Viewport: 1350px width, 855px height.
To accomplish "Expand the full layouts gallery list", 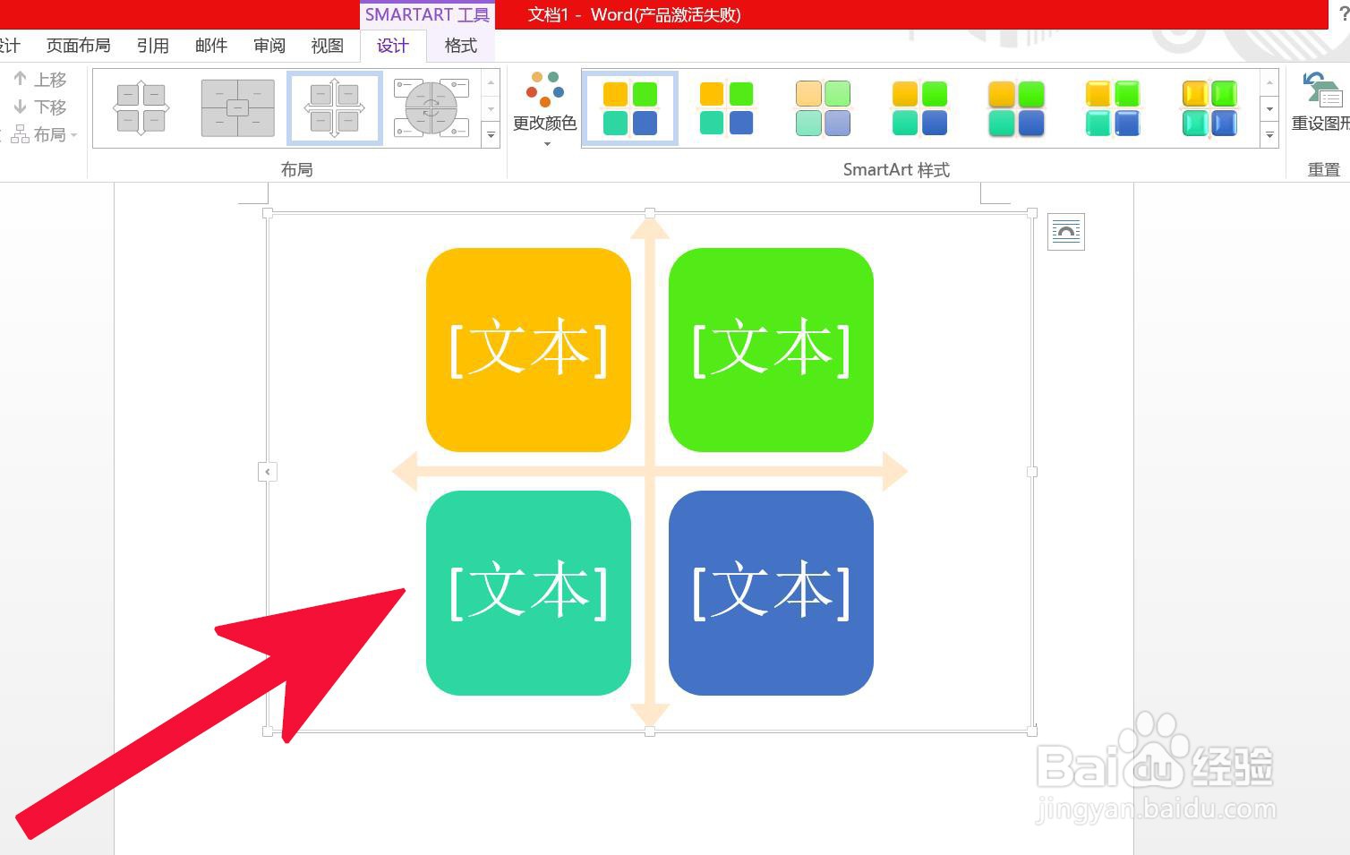I will click(x=491, y=135).
